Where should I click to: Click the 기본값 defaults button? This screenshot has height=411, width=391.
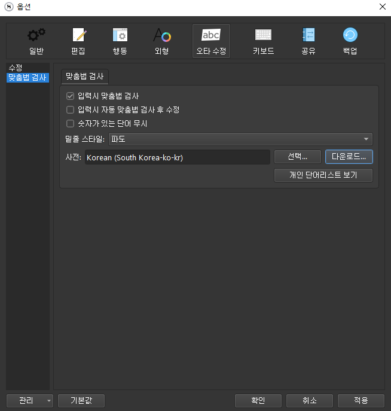81,401
